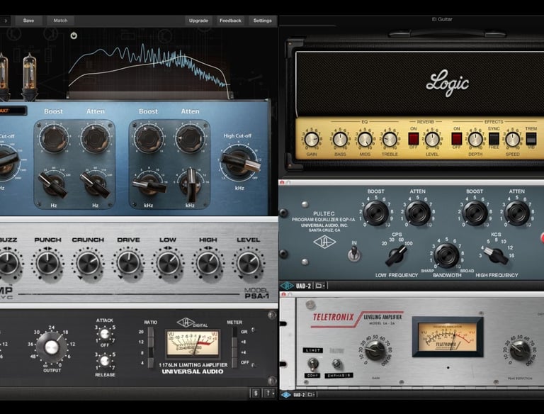Open the Feedback option

[x=230, y=21]
